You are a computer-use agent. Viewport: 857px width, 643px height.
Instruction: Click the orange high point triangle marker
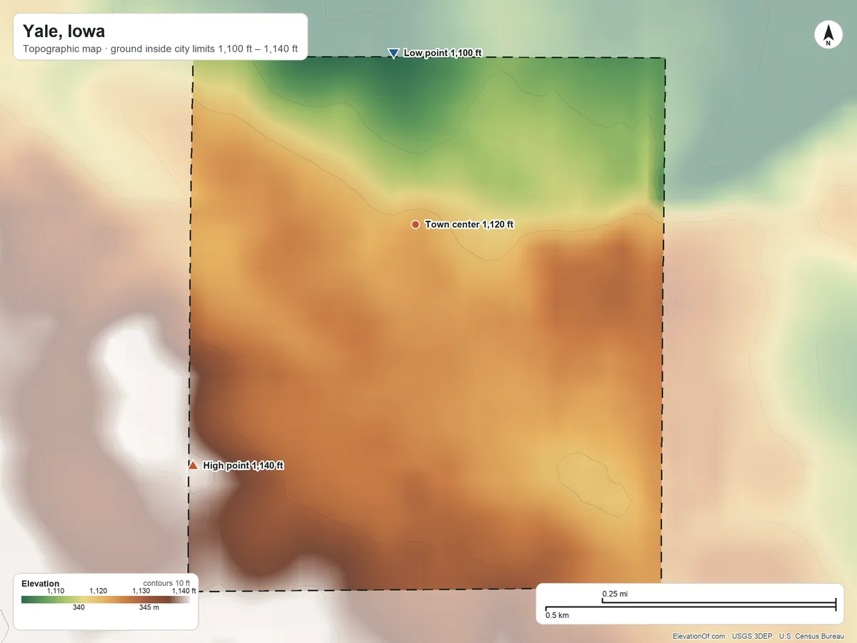pyautogui.click(x=193, y=465)
